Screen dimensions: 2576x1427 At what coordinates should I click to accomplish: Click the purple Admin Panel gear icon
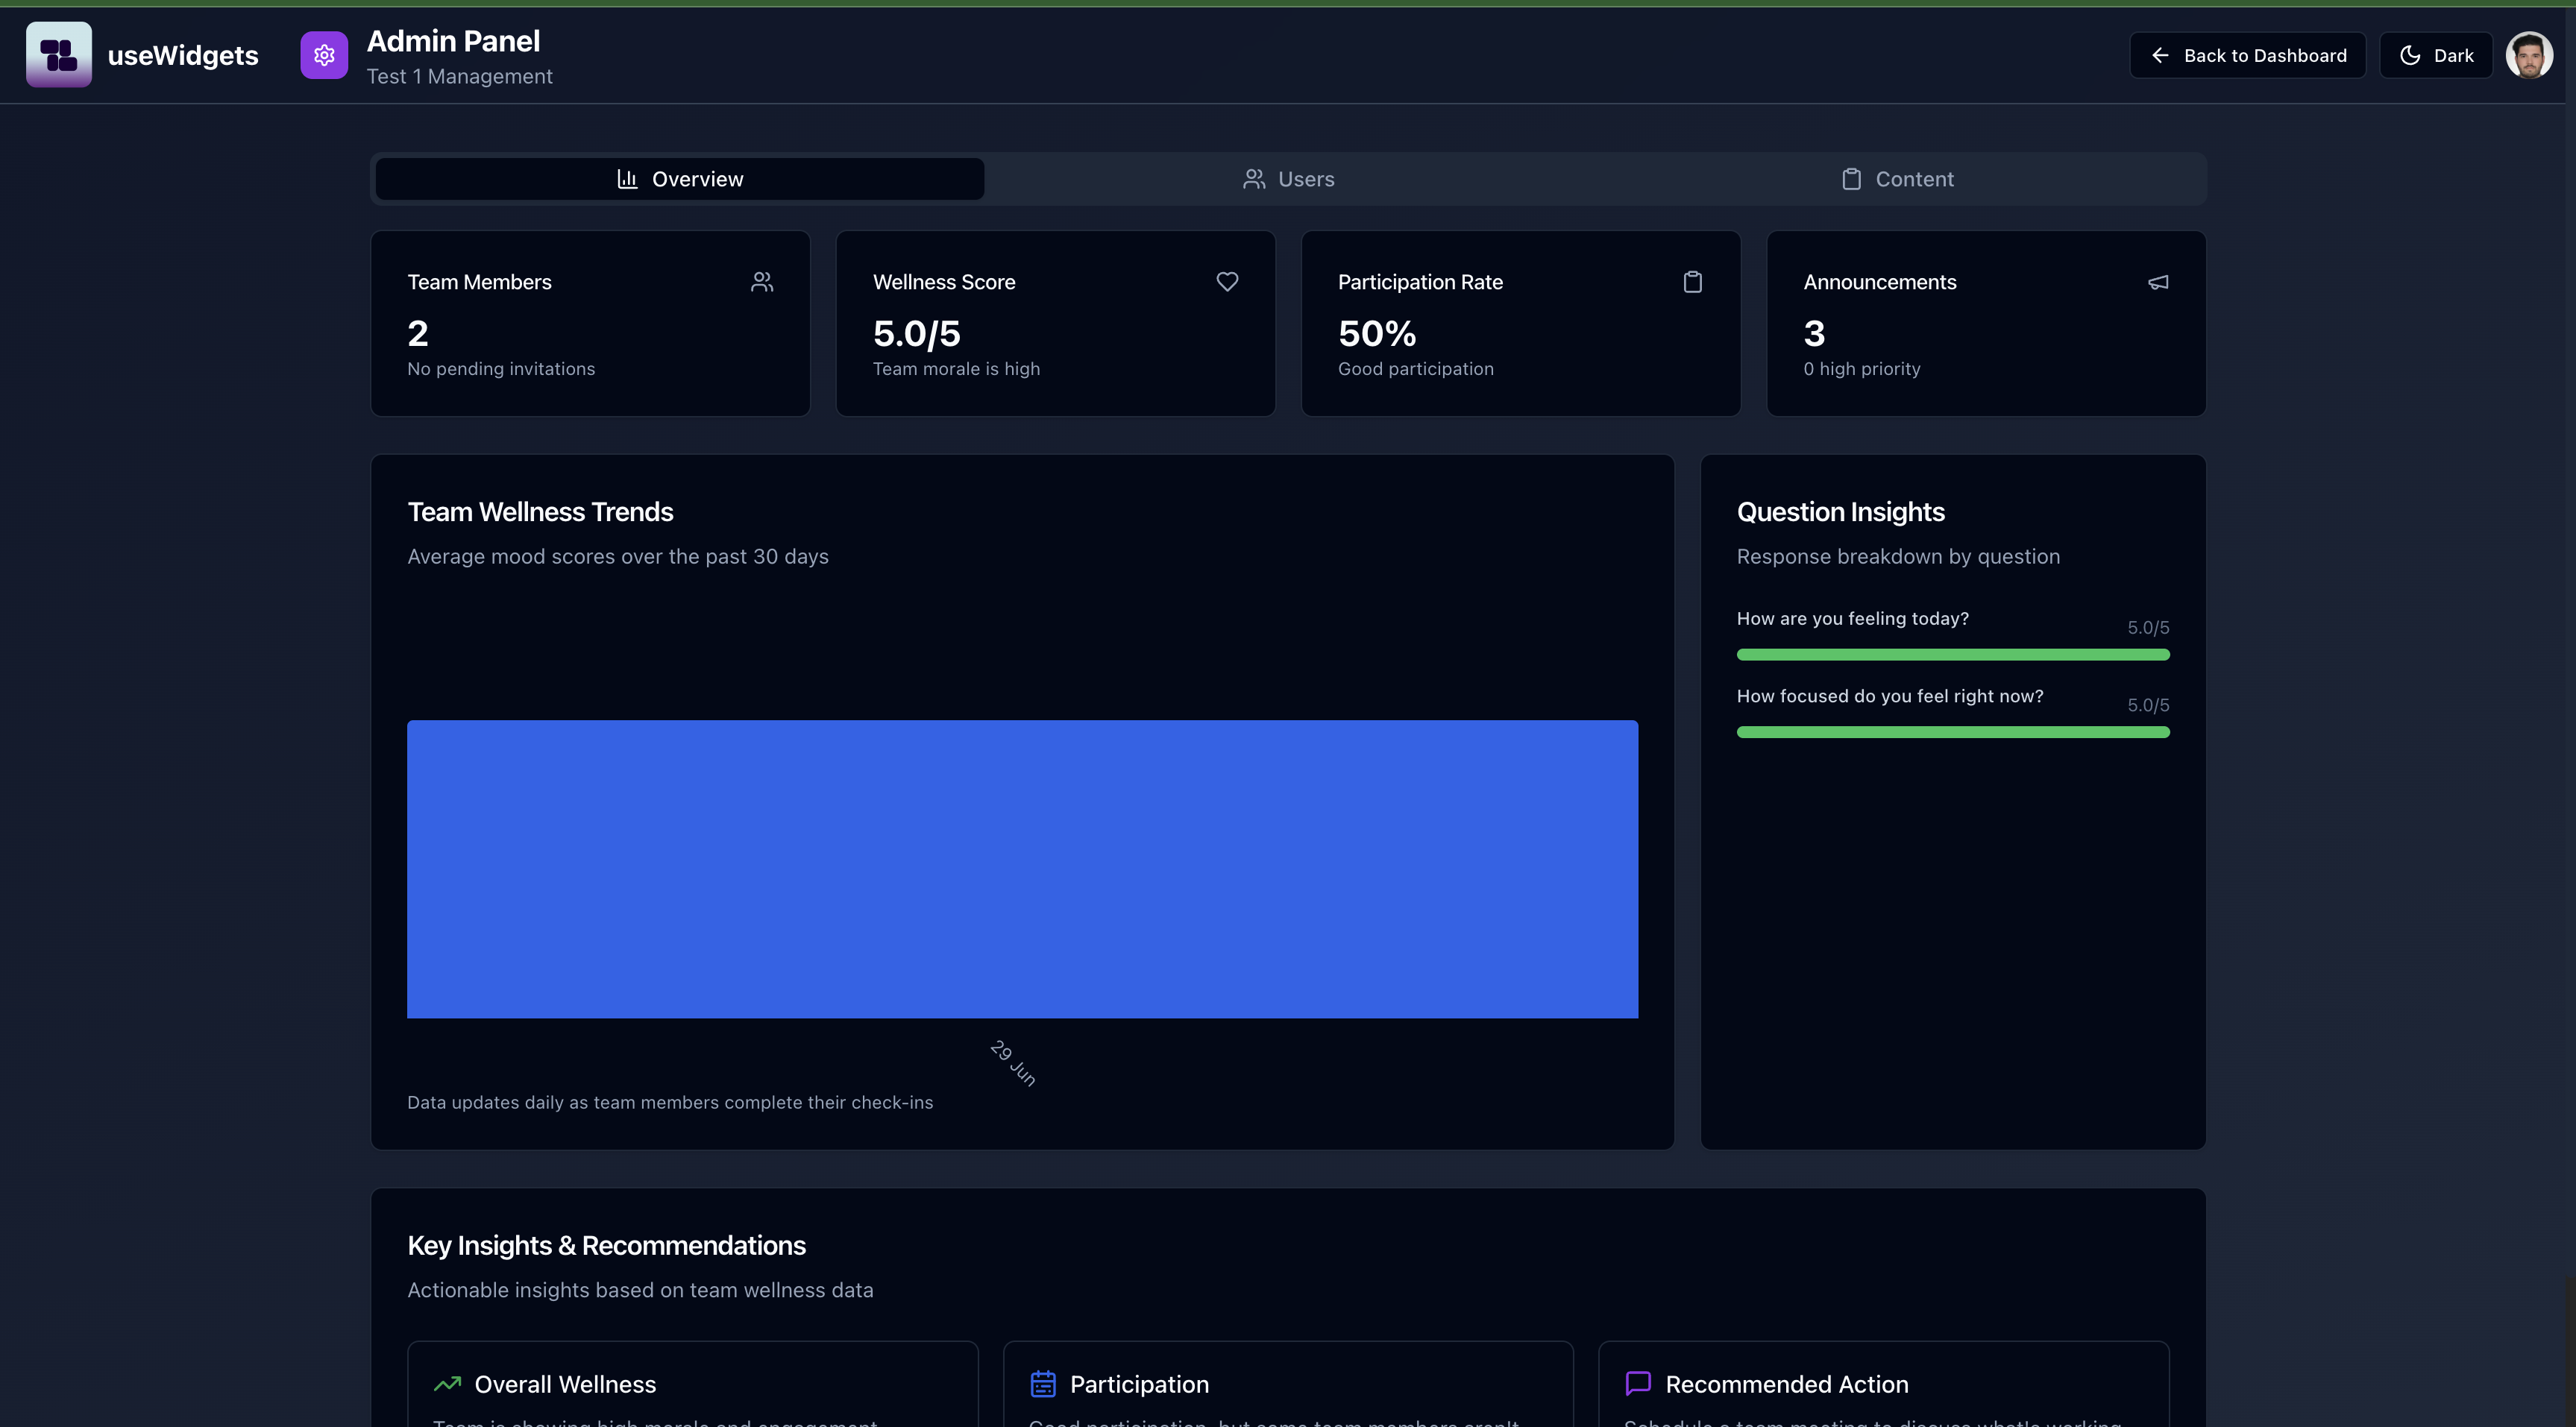[x=324, y=55]
